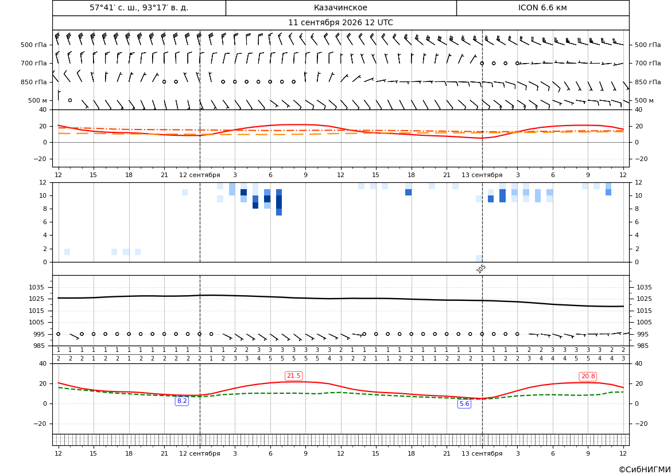This screenshot has height=474, width=671.
Task: Select the right 1025 pressure axis label
Action: tap(645, 299)
